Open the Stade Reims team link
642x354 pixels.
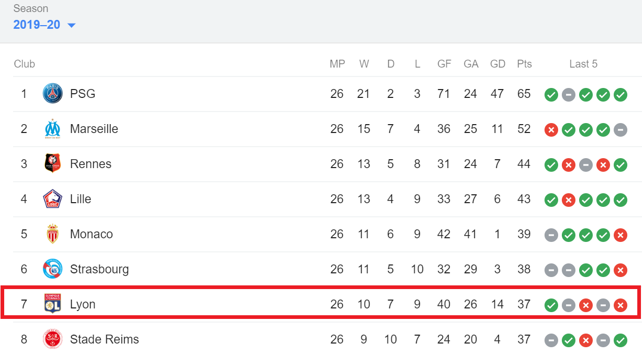click(x=105, y=339)
